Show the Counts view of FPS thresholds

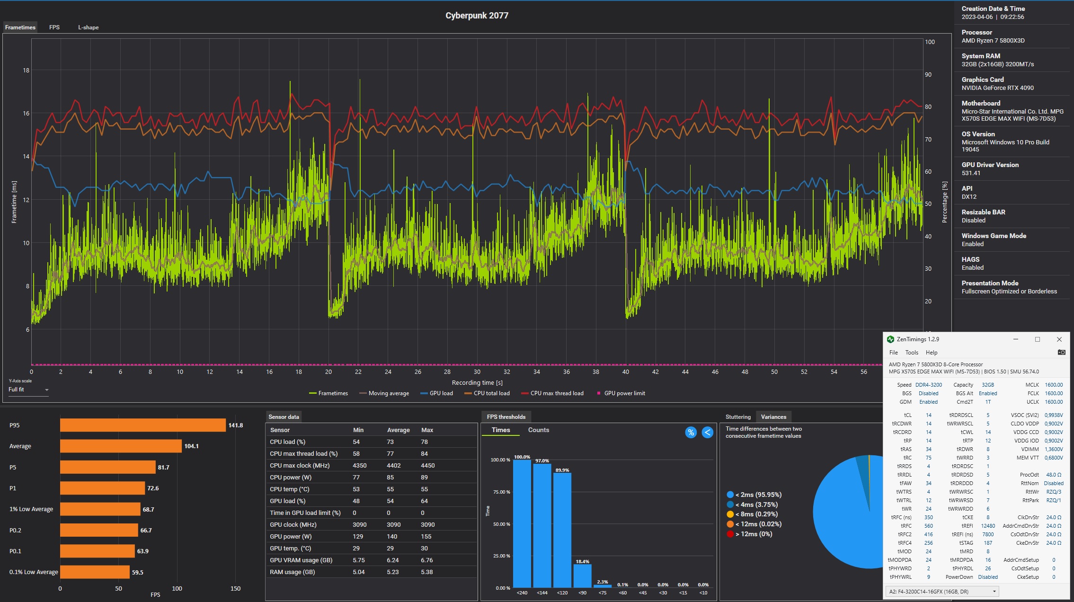[538, 430]
